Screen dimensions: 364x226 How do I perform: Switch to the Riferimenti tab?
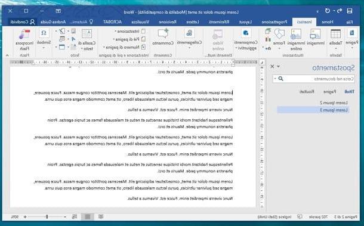tap(219, 22)
